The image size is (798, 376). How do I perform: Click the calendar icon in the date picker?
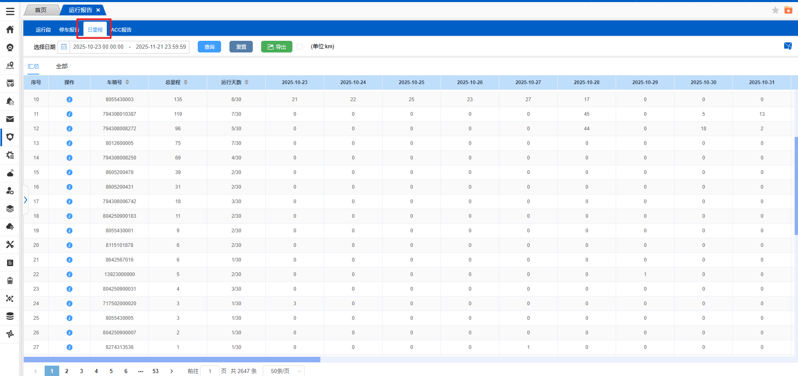[64, 47]
